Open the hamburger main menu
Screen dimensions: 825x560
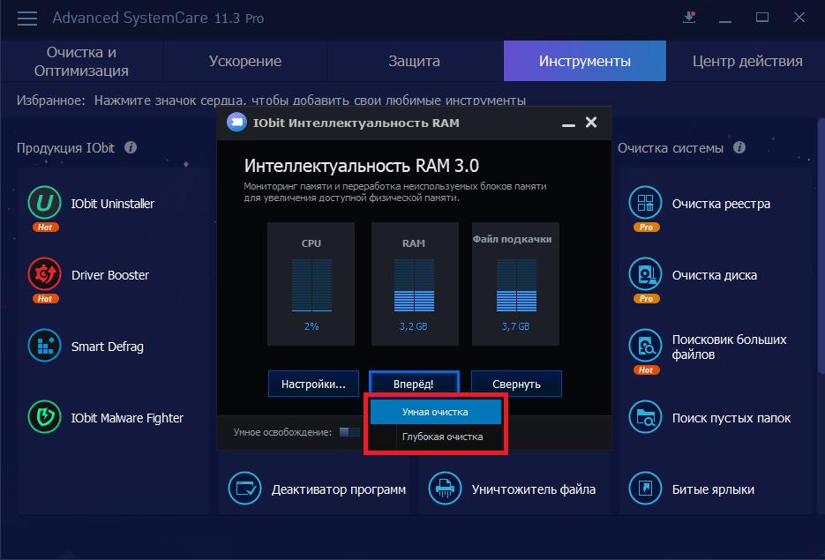(x=26, y=19)
